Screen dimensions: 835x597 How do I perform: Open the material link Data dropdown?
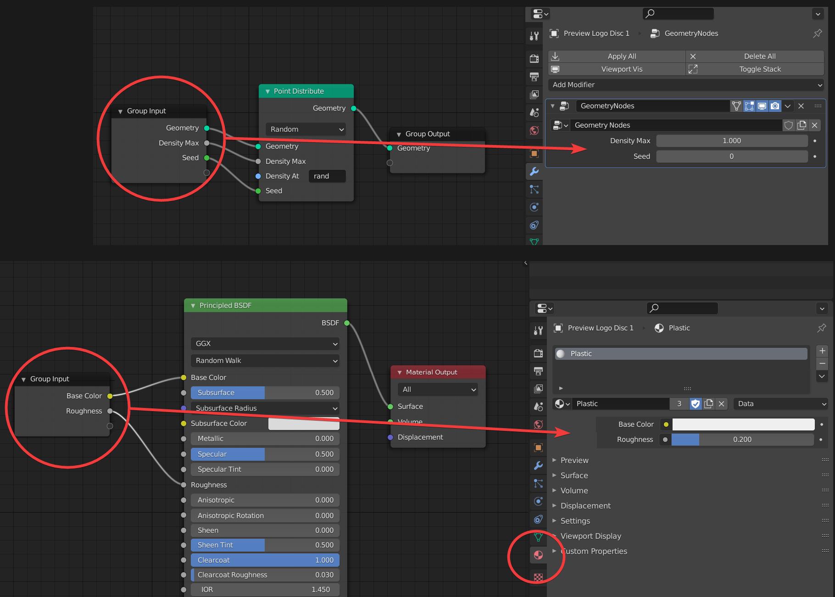click(x=780, y=404)
